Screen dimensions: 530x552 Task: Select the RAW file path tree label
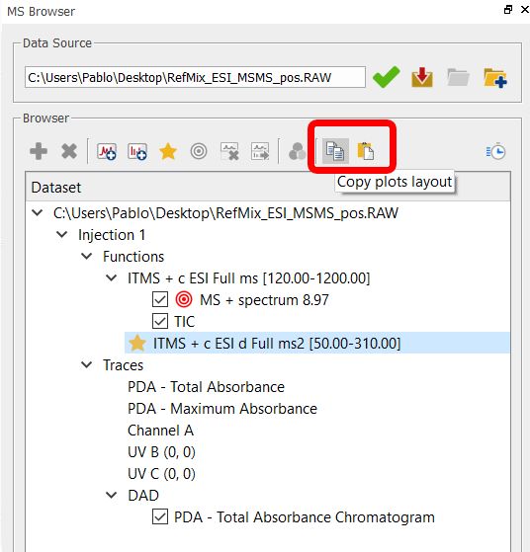(225, 213)
